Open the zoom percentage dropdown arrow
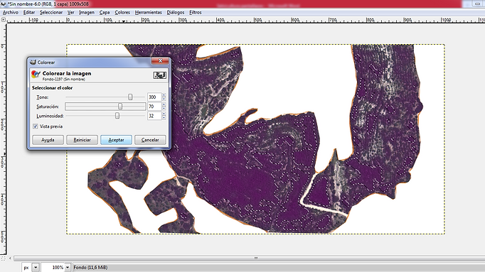485x272 pixels. pos(67,267)
